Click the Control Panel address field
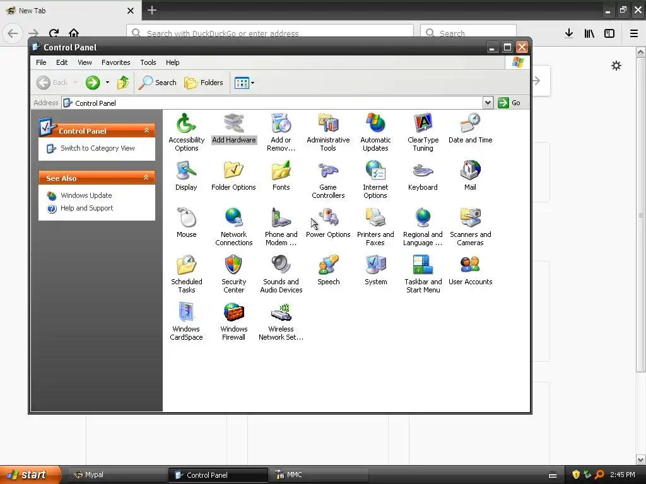Image resolution: width=646 pixels, height=484 pixels. tap(272, 103)
